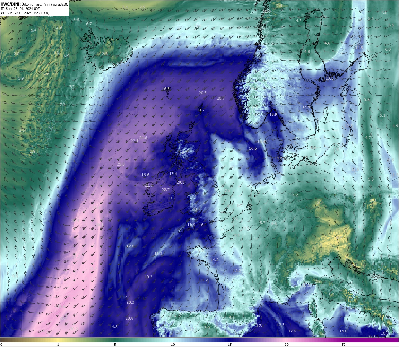The height and width of the screenshot is (347, 399).
Task: Select the 5.3 map value
Action: 371,179
